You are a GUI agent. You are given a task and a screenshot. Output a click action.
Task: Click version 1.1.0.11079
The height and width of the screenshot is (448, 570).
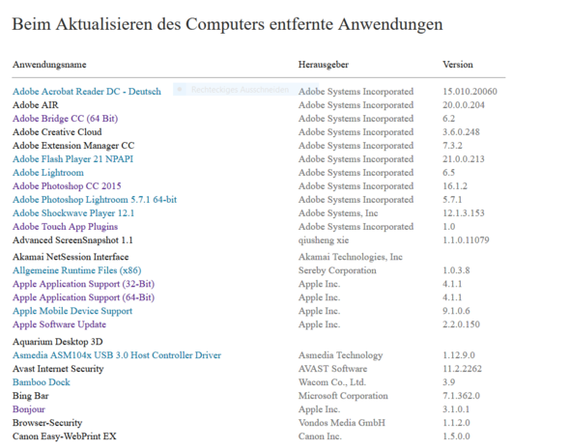click(x=466, y=240)
